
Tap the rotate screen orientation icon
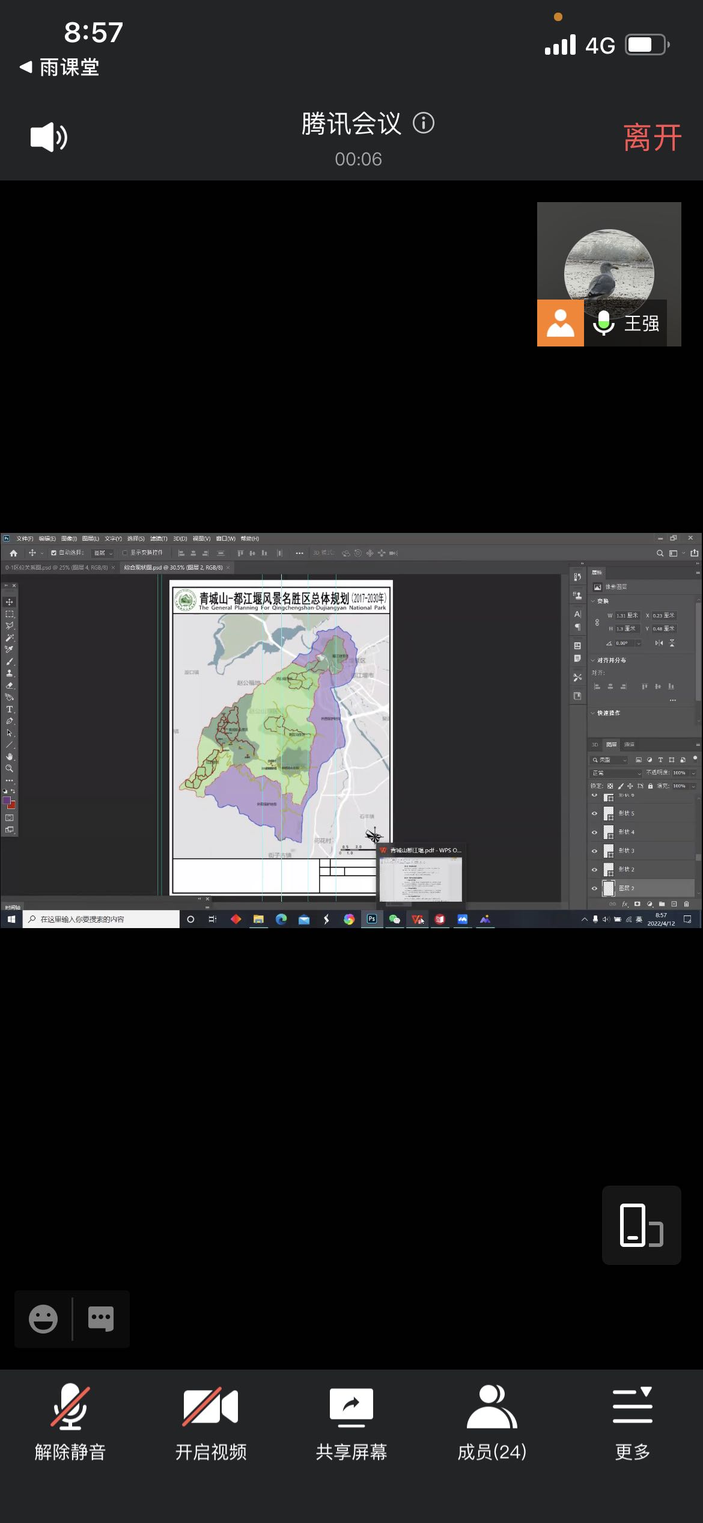[x=641, y=1225]
